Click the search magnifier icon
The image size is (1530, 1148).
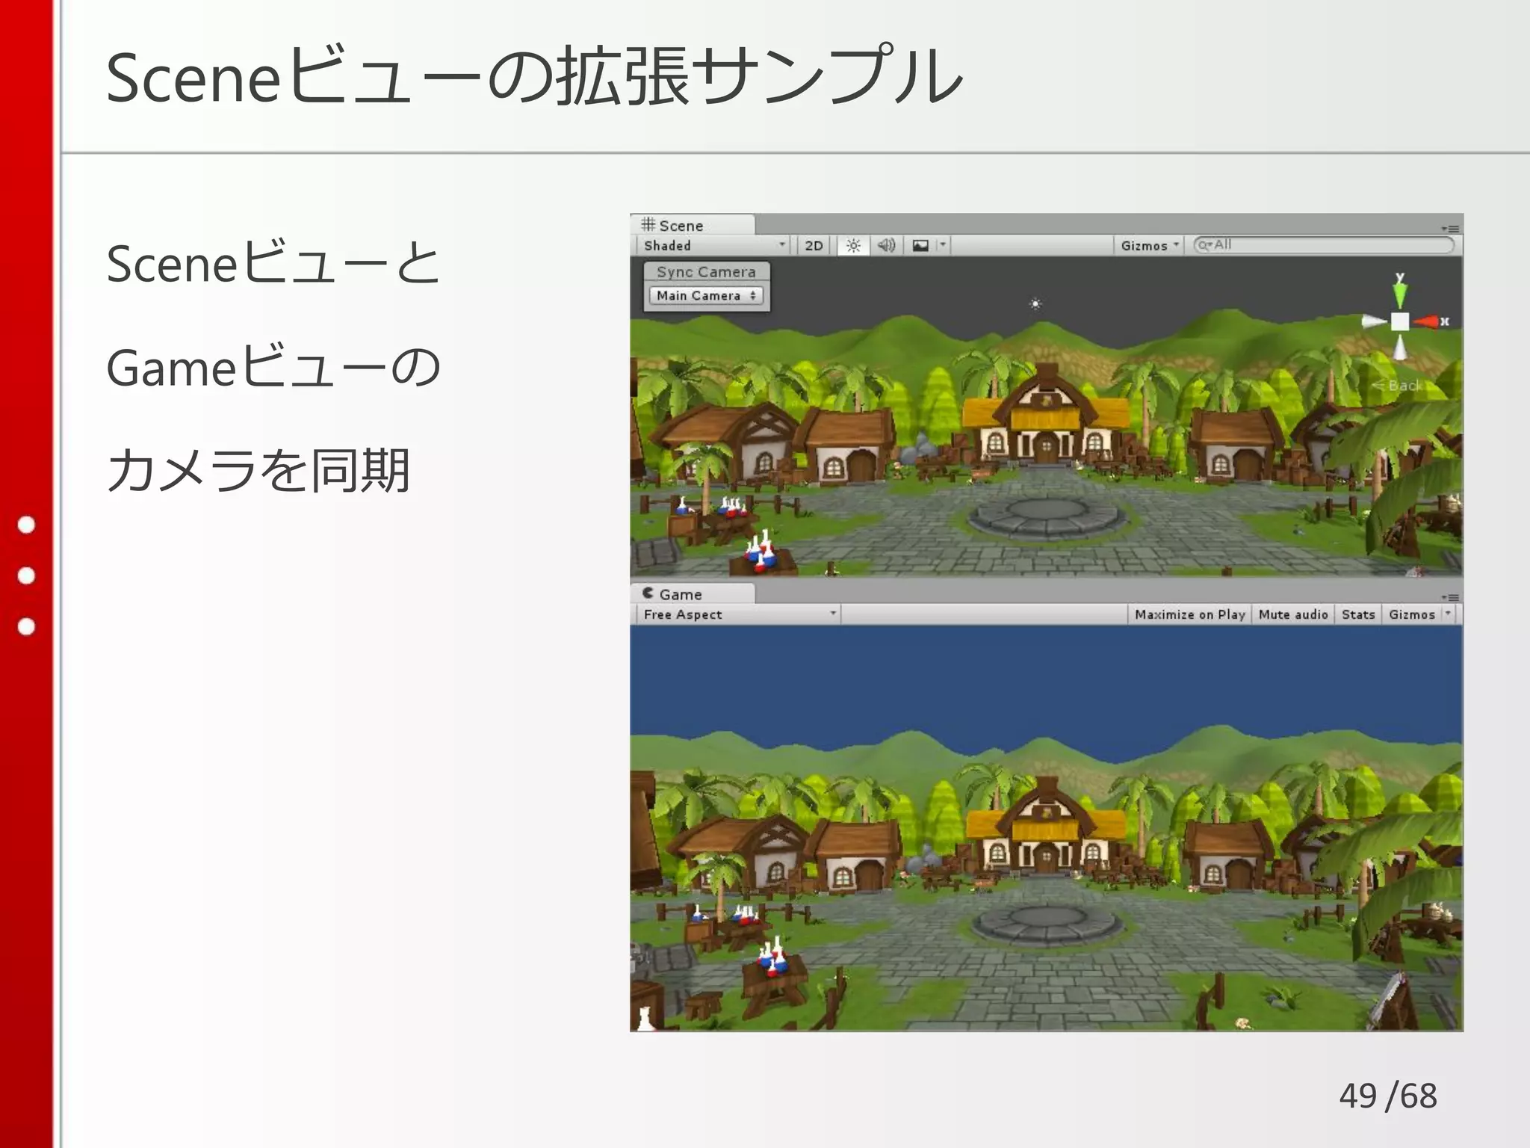[x=1205, y=245]
